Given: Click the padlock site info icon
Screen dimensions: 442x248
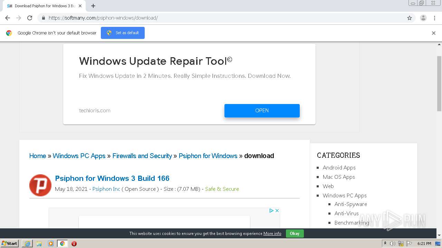Looking at the screenshot, I should coord(43,18).
